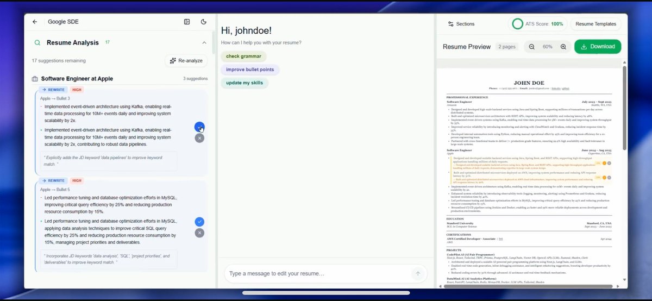
Task: Dismiss first highlighted suggestion in resume preview
Action: pos(609,163)
